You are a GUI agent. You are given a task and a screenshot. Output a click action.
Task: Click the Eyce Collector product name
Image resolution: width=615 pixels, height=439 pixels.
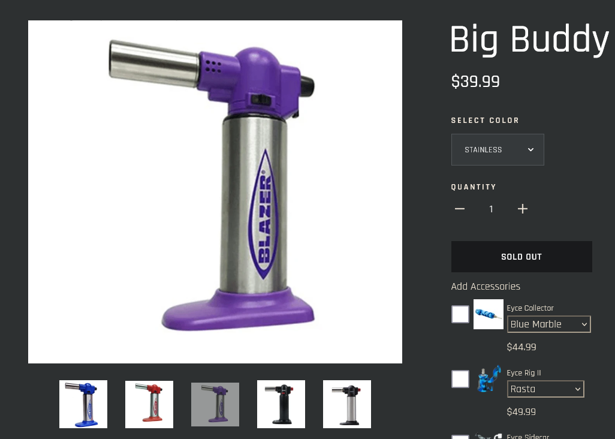pos(530,308)
